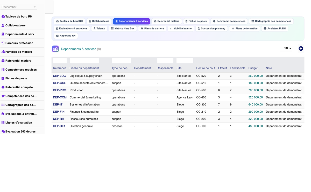Click the Tableau de bord RH sidebar icon
Image resolution: width=311 pixels, height=192 pixels.
point(3,16)
